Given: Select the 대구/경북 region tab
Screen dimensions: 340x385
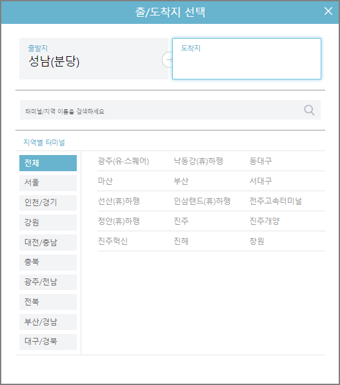Looking at the screenshot, I should [x=48, y=342].
